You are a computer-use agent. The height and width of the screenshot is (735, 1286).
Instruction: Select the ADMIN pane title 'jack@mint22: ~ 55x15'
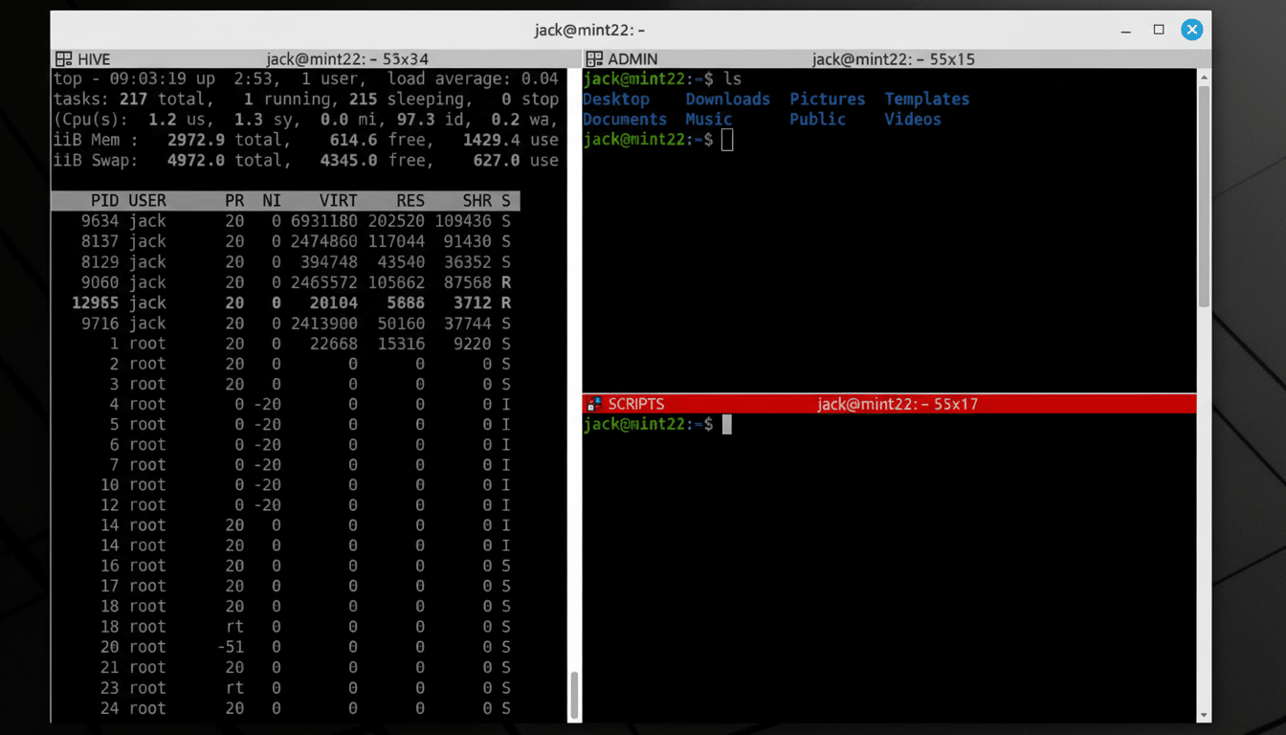point(893,59)
